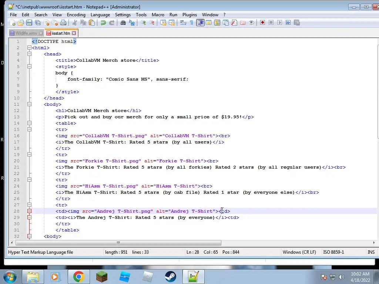Collapse the body fold on line 11
The height and width of the screenshot is (284, 379).
point(29,104)
